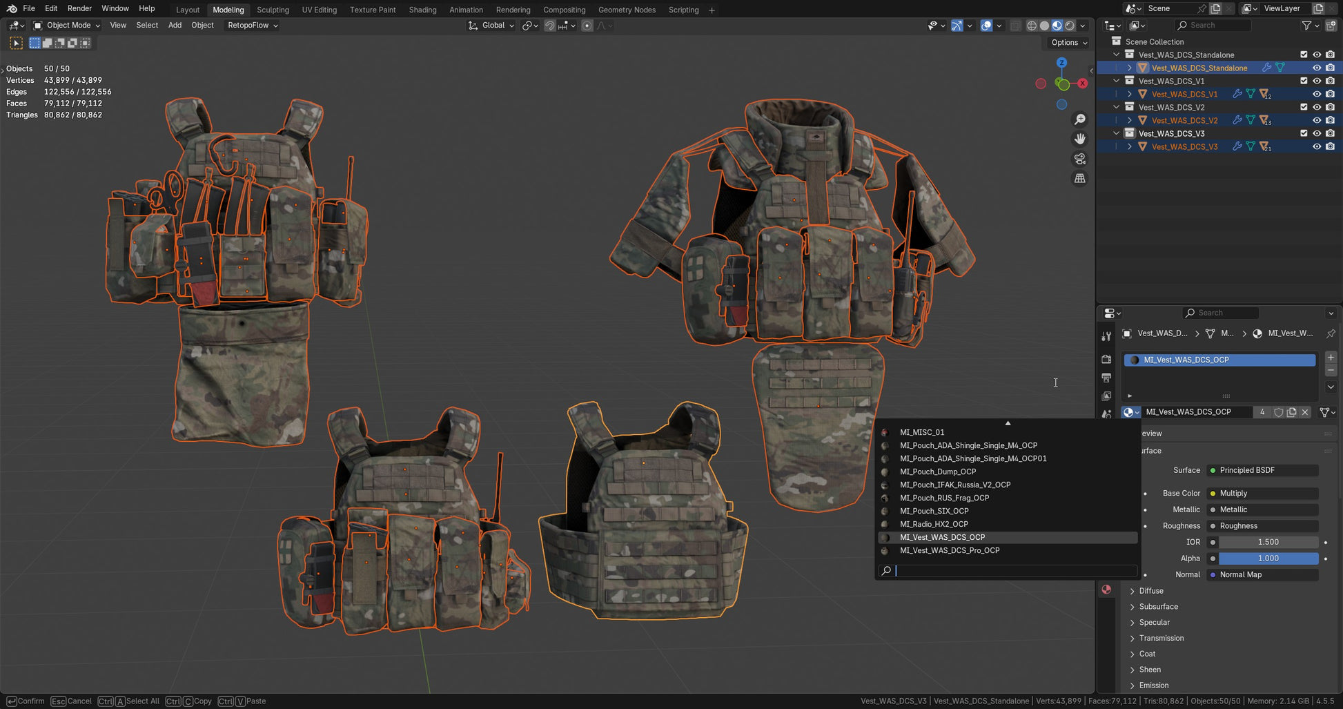The height and width of the screenshot is (709, 1343).
Task: Expand the Subsurface panel
Action: 1158,607
